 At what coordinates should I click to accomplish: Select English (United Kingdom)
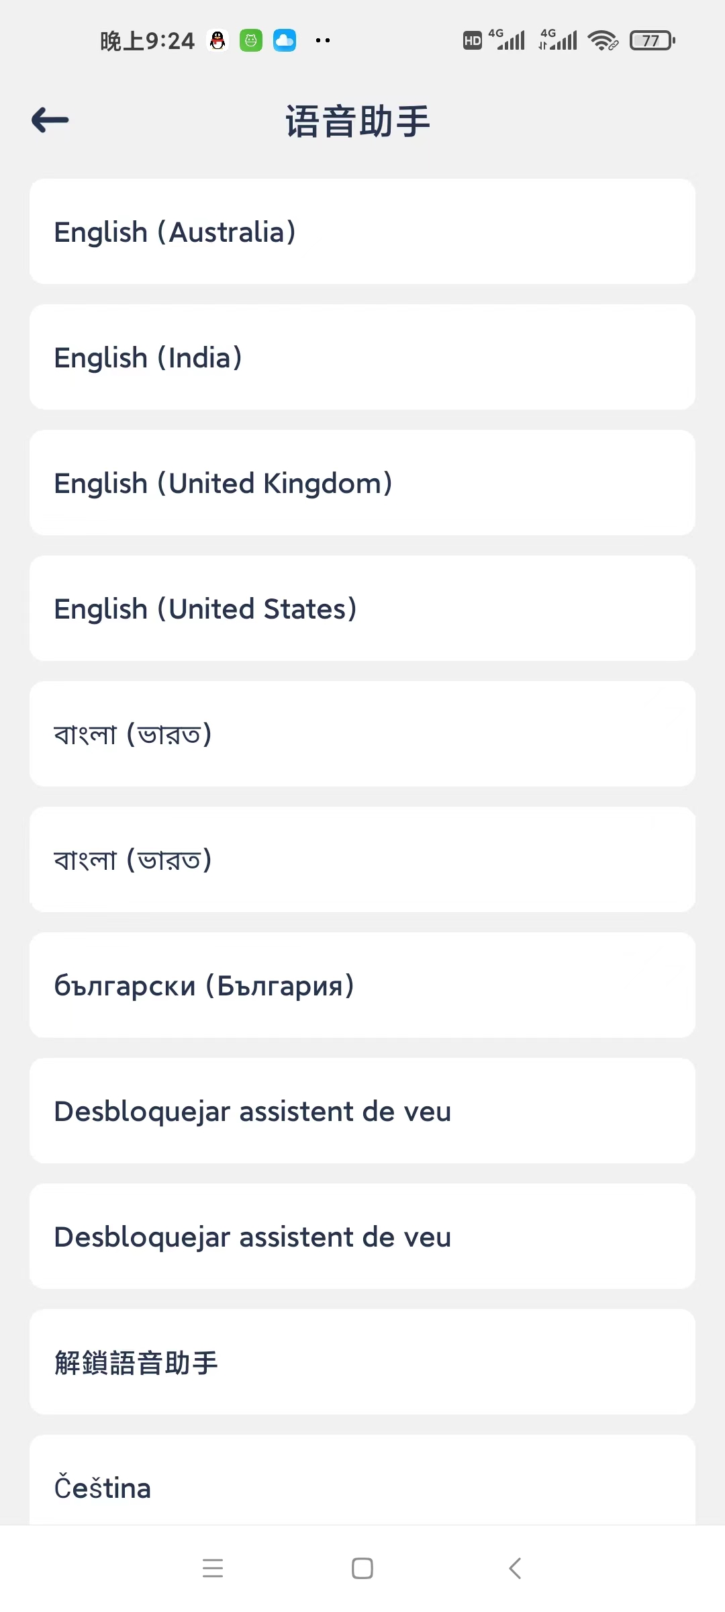coord(362,482)
